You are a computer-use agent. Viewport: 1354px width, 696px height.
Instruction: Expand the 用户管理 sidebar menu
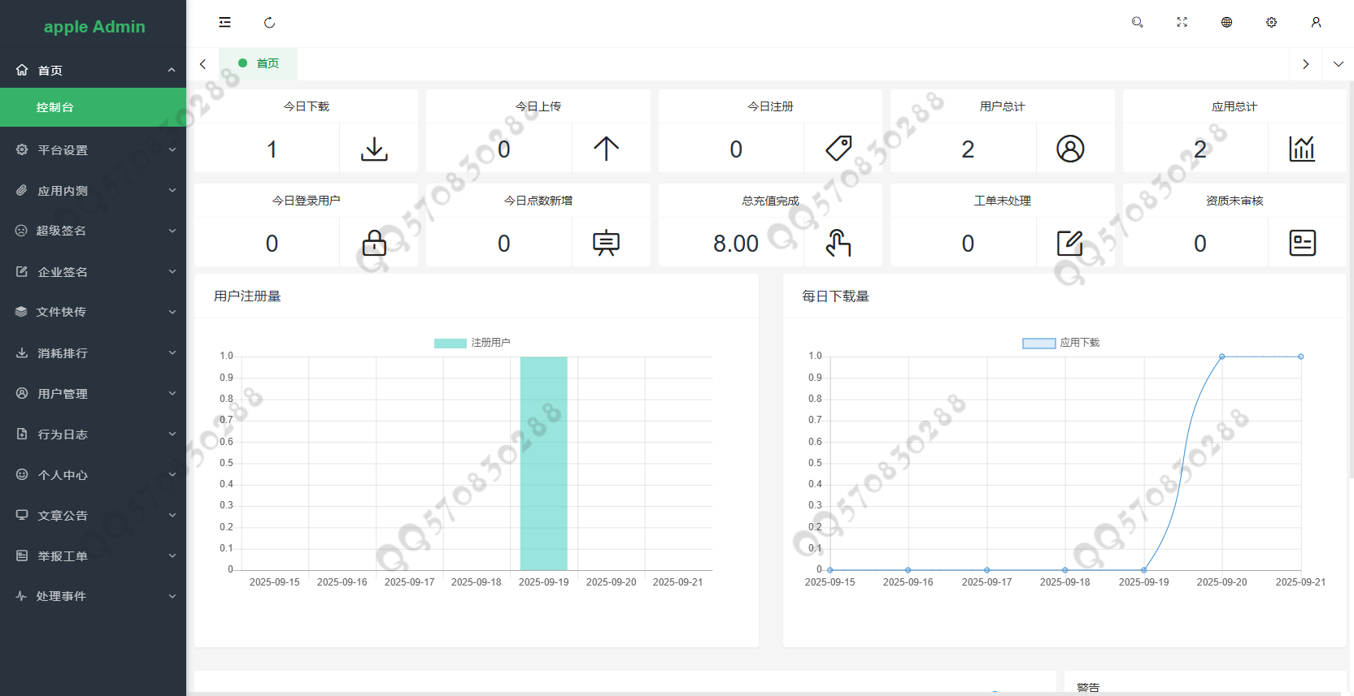pyautogui.click(x=93, y=394)
